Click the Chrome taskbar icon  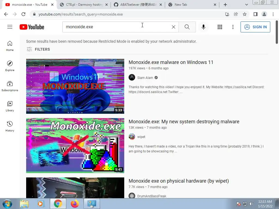pos(58,204)
